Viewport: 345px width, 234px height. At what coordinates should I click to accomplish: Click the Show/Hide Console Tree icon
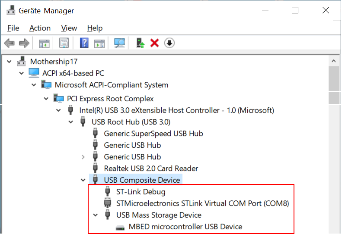[44, 43]
